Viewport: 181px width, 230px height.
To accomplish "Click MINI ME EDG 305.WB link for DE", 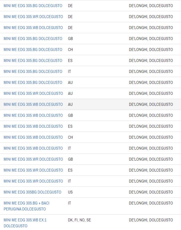I will click(x=33, y=28).
